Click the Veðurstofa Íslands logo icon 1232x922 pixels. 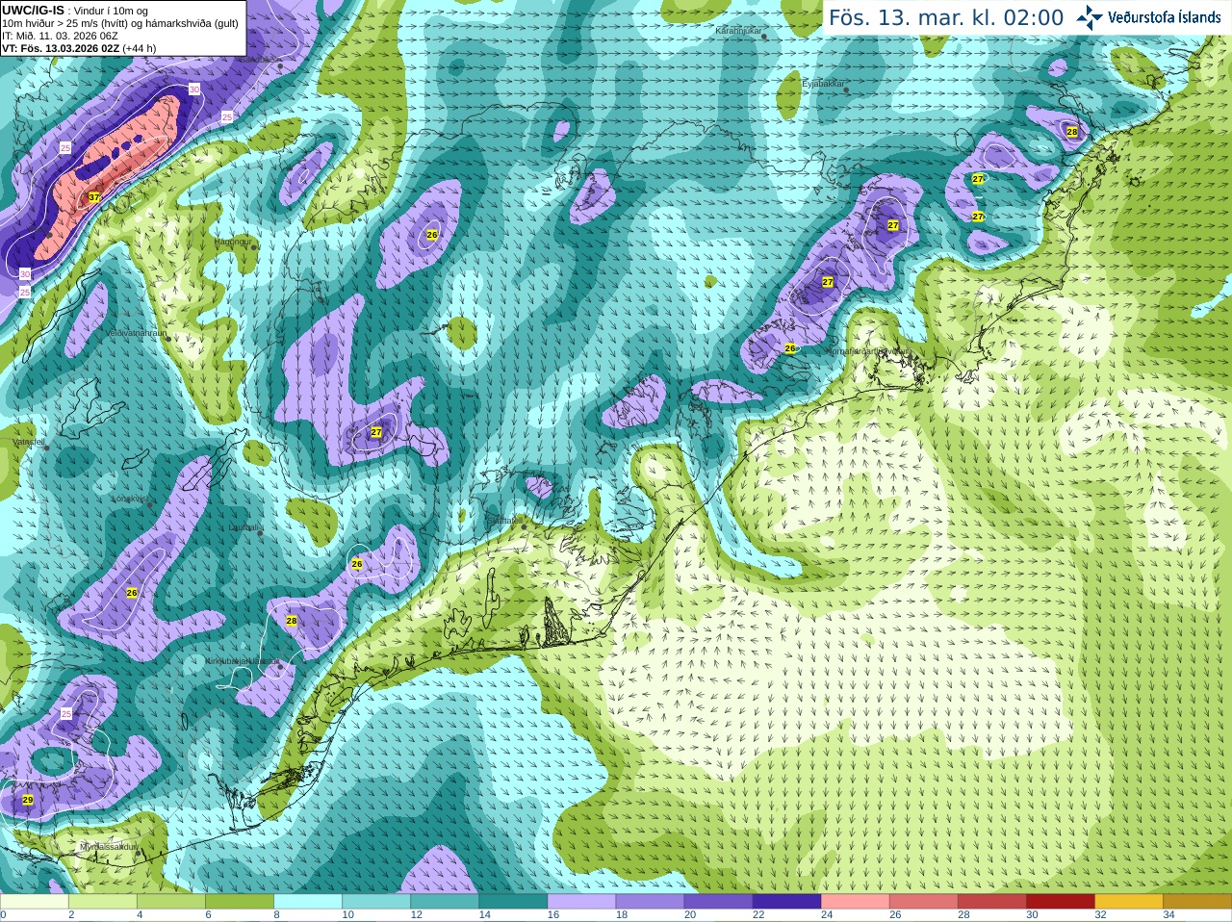[x=1090, y=17]
